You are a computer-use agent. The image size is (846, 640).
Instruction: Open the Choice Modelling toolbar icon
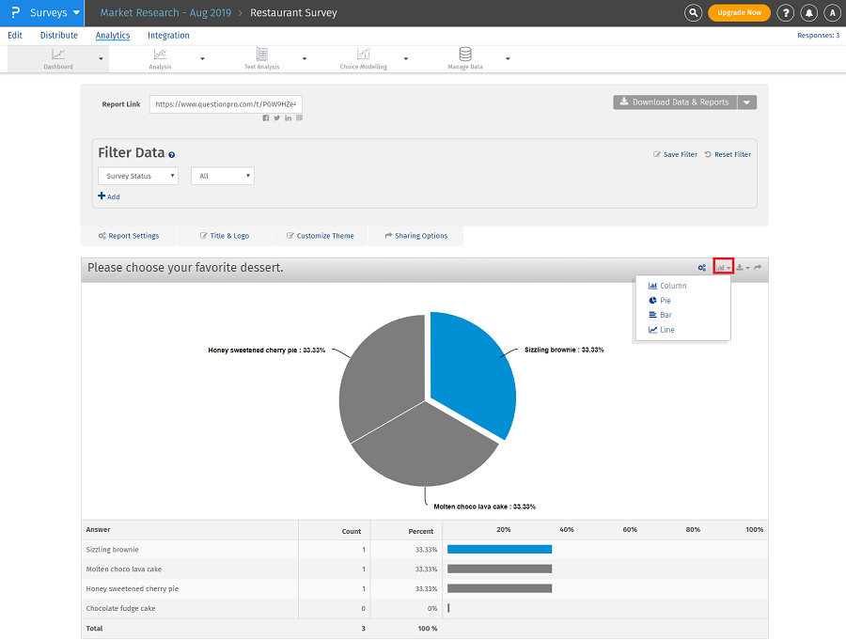(363, 55)
